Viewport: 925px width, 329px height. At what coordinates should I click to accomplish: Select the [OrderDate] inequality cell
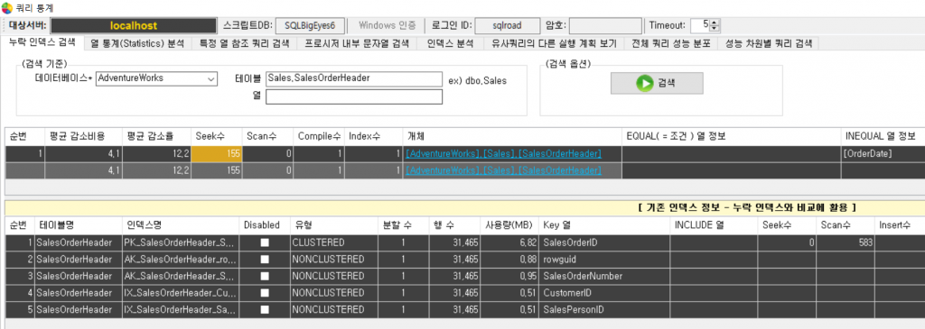(883, 153)
